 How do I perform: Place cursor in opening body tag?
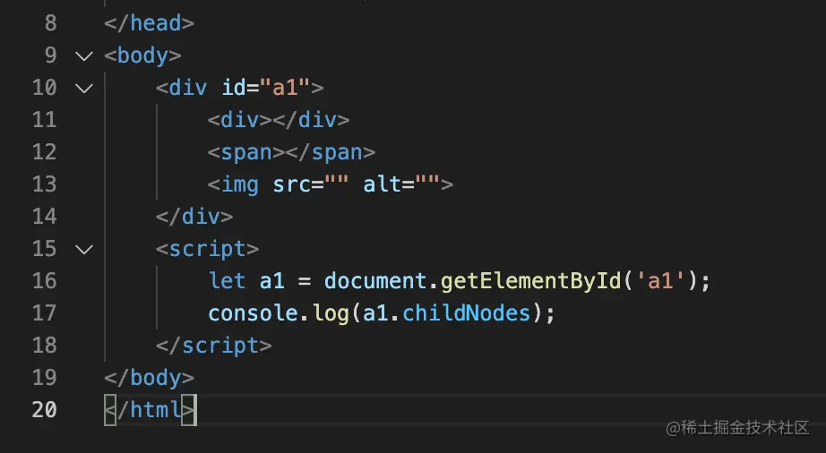[x=142, y=56]
